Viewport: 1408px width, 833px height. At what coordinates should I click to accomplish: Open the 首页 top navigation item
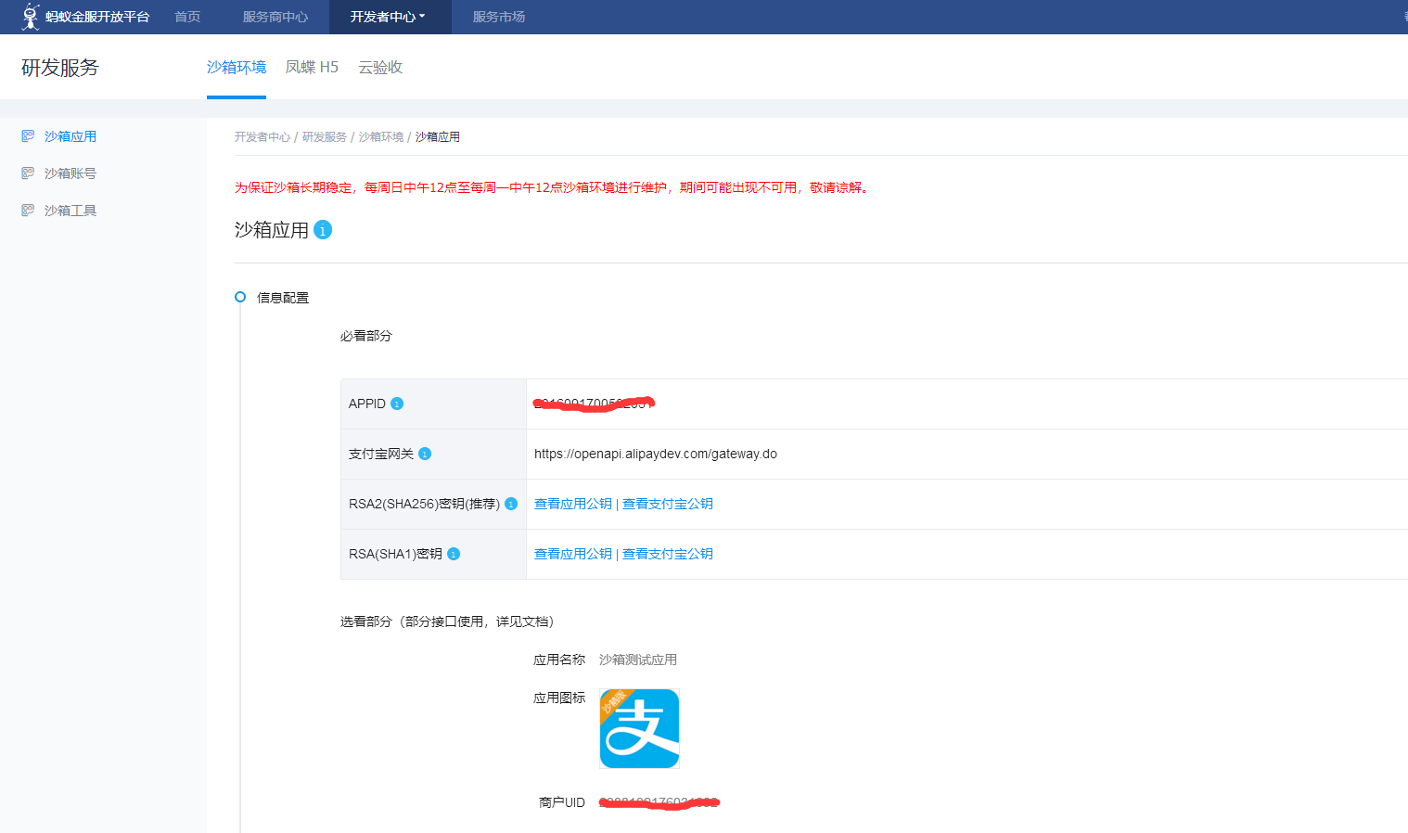pos(187,17)
